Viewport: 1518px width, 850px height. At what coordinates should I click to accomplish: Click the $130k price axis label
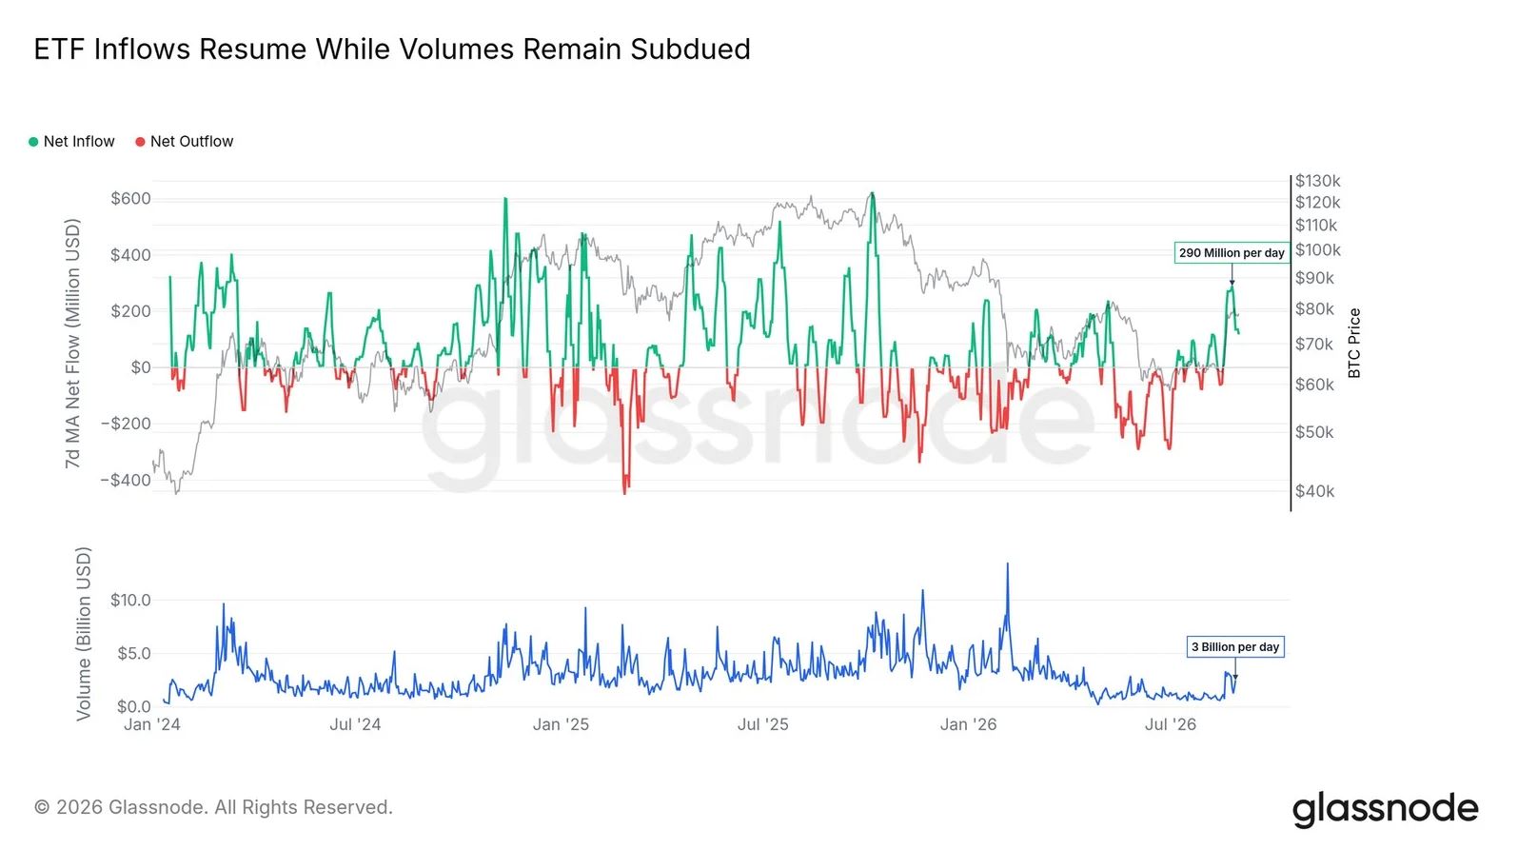[x=1317, y=181]
